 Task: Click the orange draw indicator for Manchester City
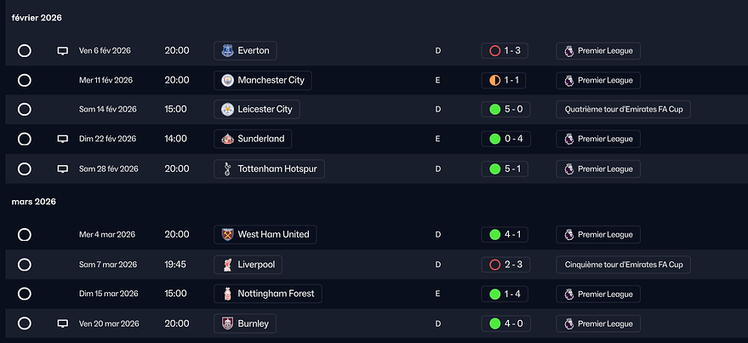click(494, 81)
